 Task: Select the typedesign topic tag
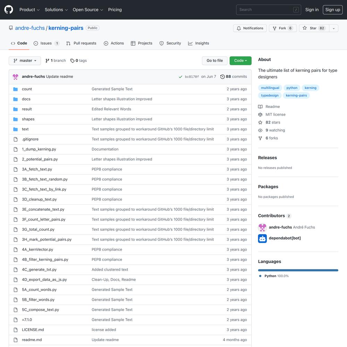click(x=270, y=95)
